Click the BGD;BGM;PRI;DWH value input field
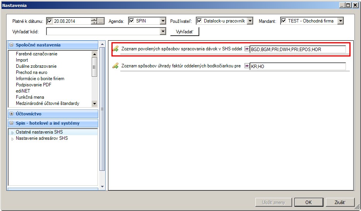The image size is (361, 211). click(x=298, y=49)
